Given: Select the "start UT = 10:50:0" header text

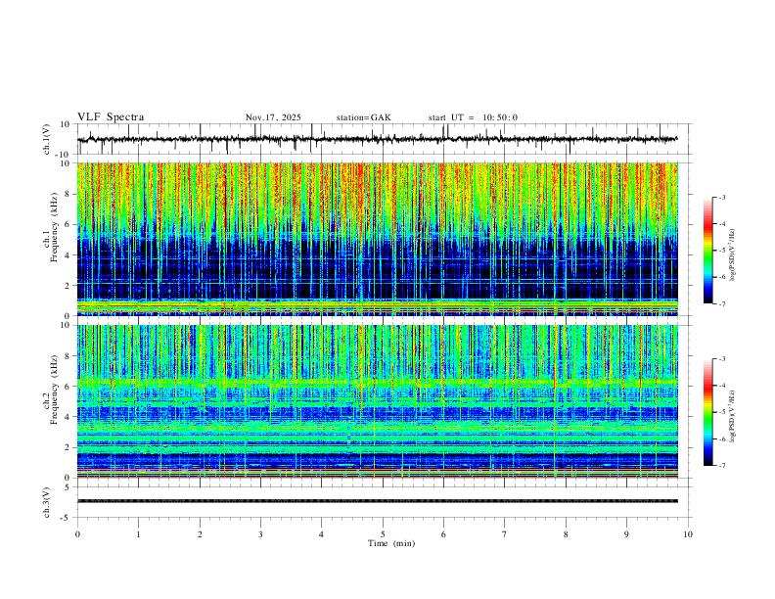Looking at the screenshot, I should tap(473, 117).
